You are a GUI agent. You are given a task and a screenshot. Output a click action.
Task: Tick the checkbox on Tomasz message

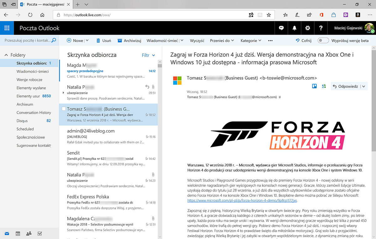pos(64,109)
